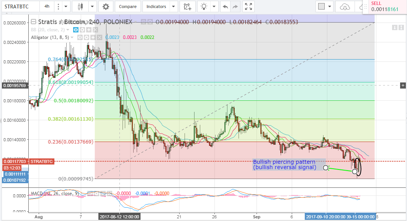407x221 pixels.
Task: Select the chart layout square icon
Action: click(321, 6)
